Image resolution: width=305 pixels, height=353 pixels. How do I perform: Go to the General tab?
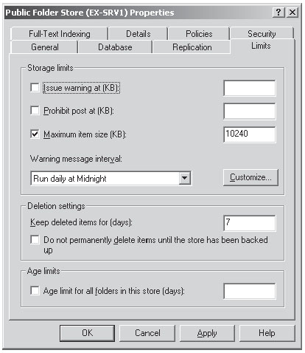click(45, 47)
